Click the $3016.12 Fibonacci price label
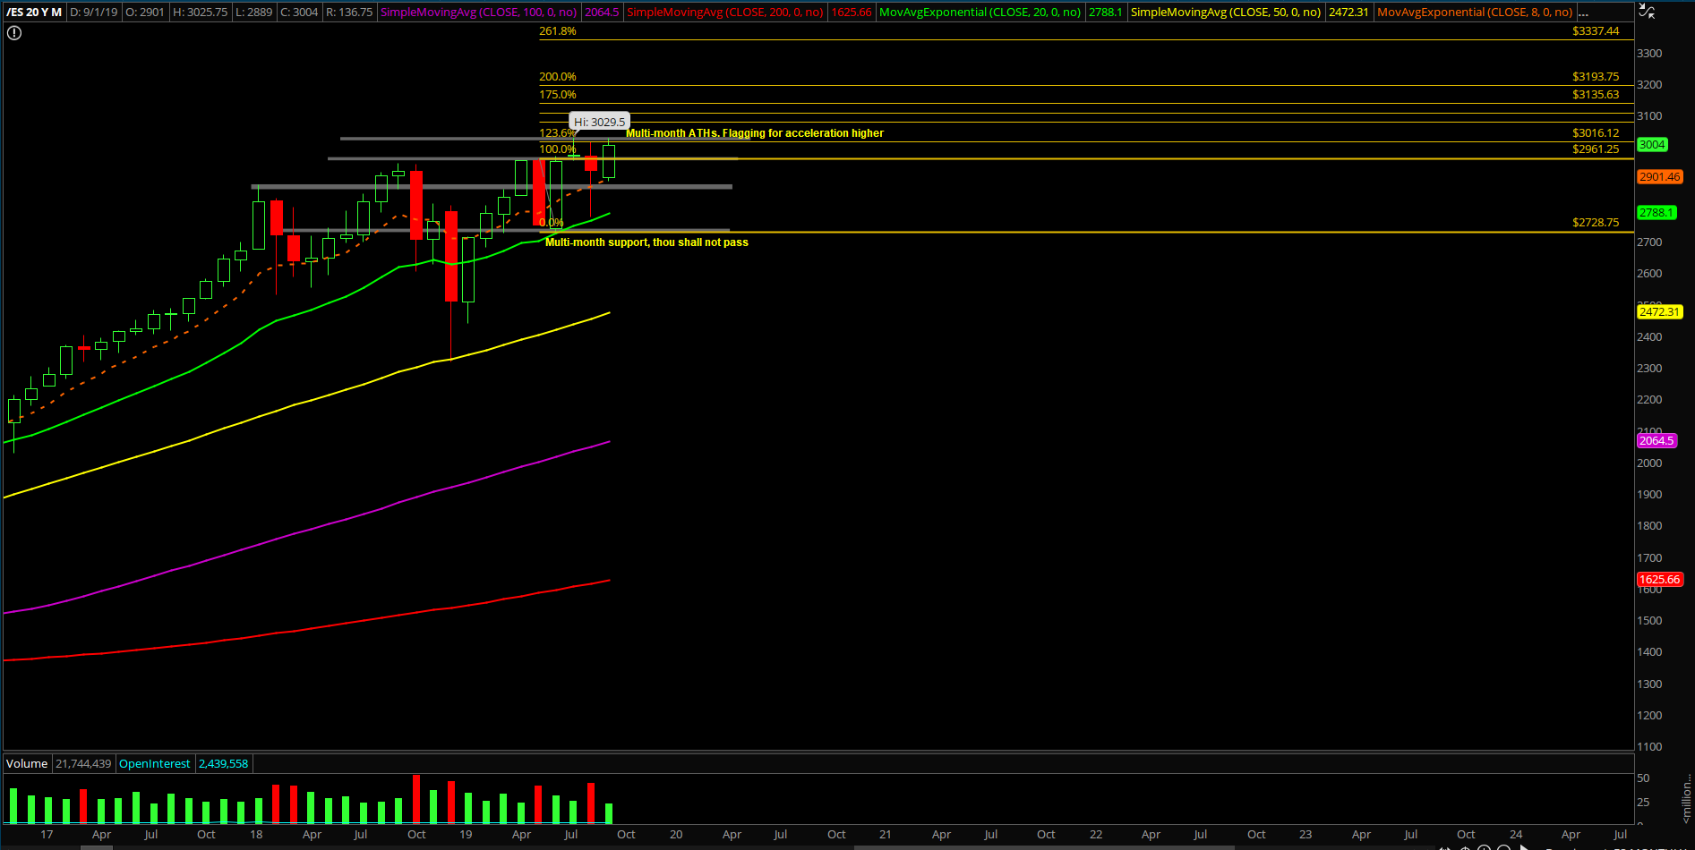The width and height of the screenshot is (1695, 850). (1596, 133)
